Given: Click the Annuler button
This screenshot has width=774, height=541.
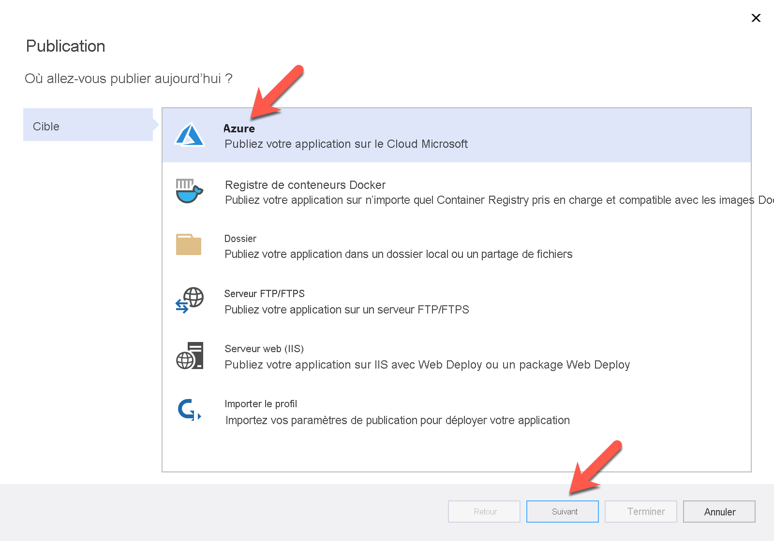Looking at the screenshot, I should point(719,512).
